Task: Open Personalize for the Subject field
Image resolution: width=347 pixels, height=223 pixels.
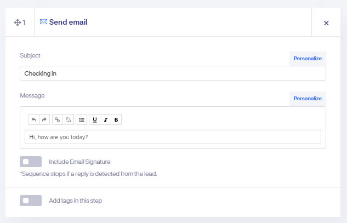Action: tap(308, 59)
